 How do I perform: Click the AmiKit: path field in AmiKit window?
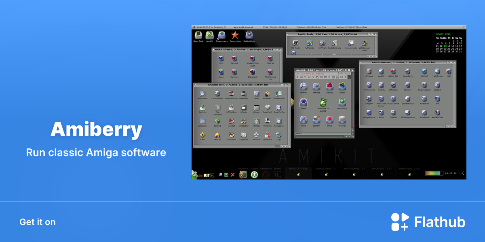click(323, 133)
